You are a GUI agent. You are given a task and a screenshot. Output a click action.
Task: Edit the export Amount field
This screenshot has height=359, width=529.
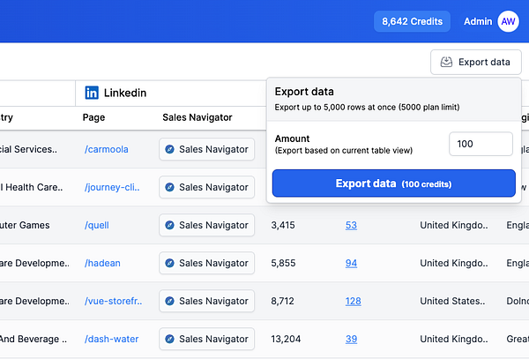[x=481, y=144]
